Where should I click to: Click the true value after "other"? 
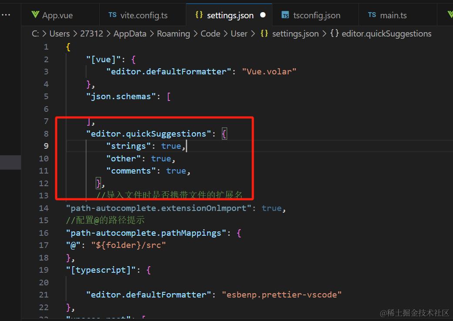pos(161,158)
